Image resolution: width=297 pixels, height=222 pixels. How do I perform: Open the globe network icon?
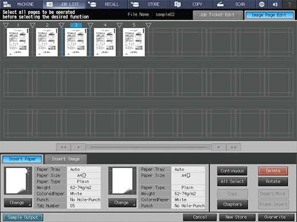coord(261,4)
